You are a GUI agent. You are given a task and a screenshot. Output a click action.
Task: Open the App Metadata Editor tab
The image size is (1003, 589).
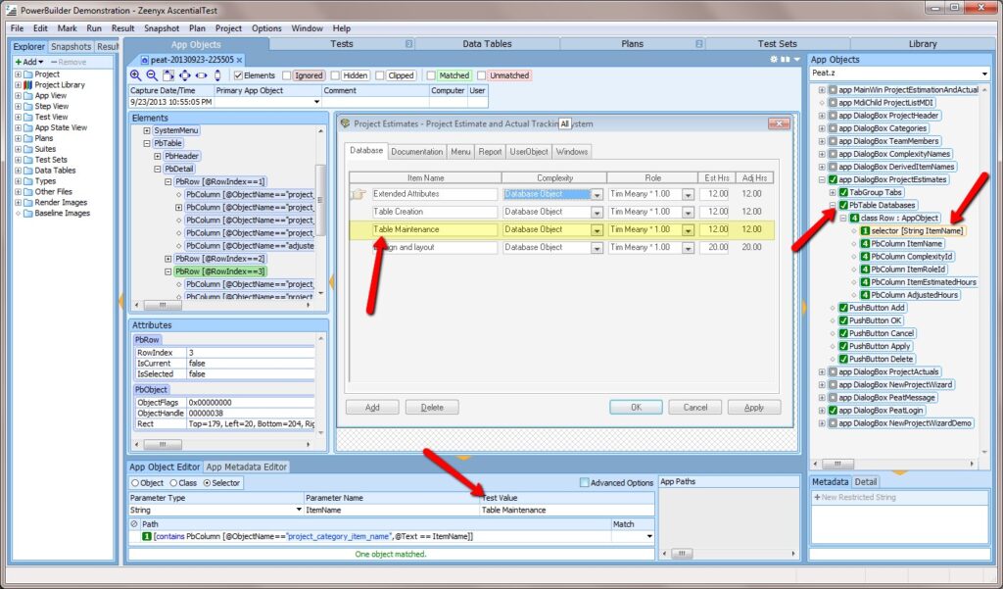click(x=245, y=467)
